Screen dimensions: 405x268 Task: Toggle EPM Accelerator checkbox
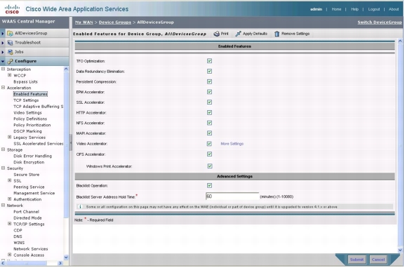click(209, 92)
